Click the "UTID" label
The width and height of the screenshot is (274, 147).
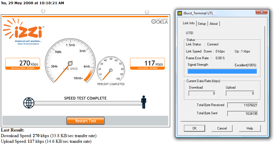190,33
